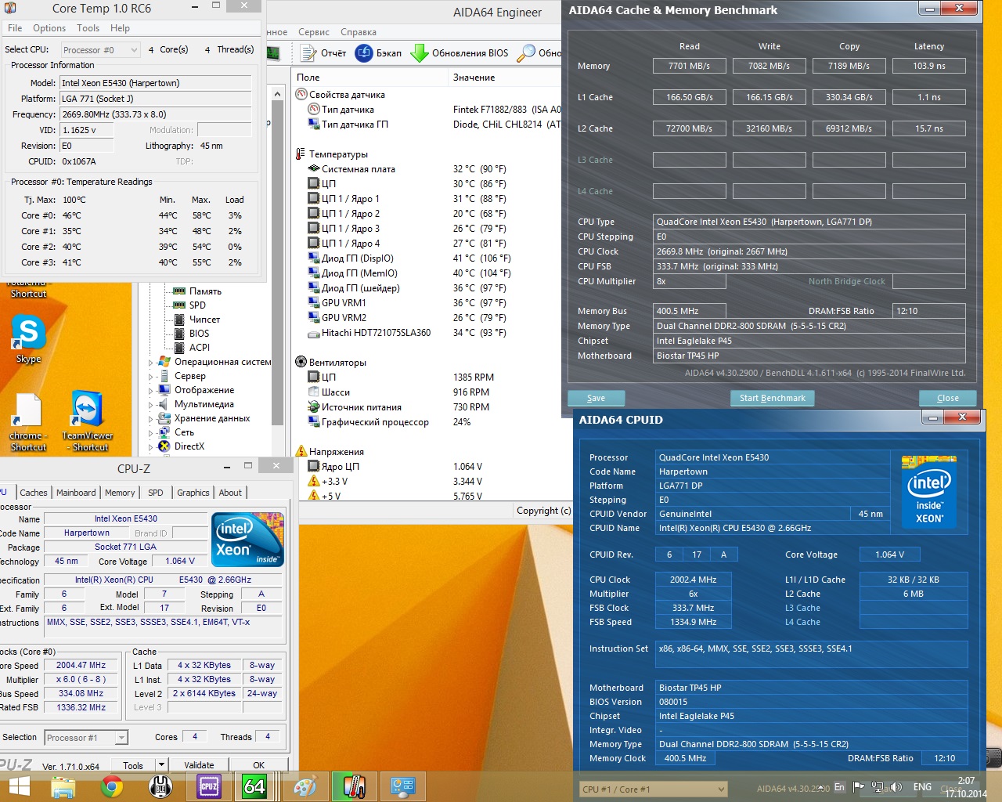This screenshot has width=1002, height=802.
Task: Click the volume speaker icon in system tray
Action: click(x=896, y=787)
